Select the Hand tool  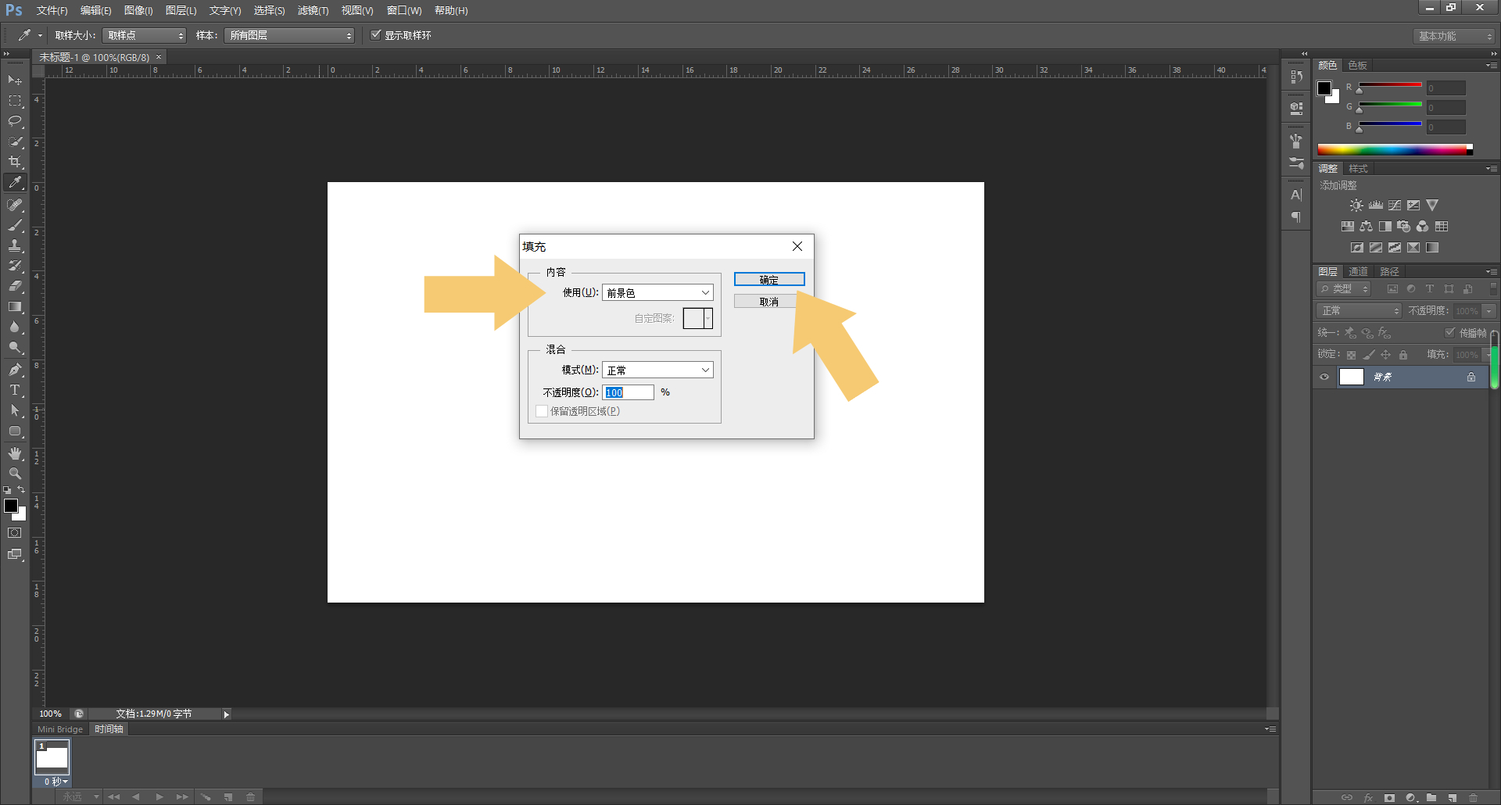pos(15,453)
